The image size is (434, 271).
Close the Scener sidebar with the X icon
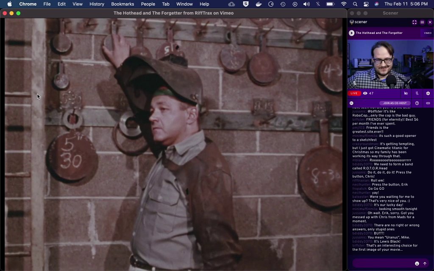(x=430, y=22)
